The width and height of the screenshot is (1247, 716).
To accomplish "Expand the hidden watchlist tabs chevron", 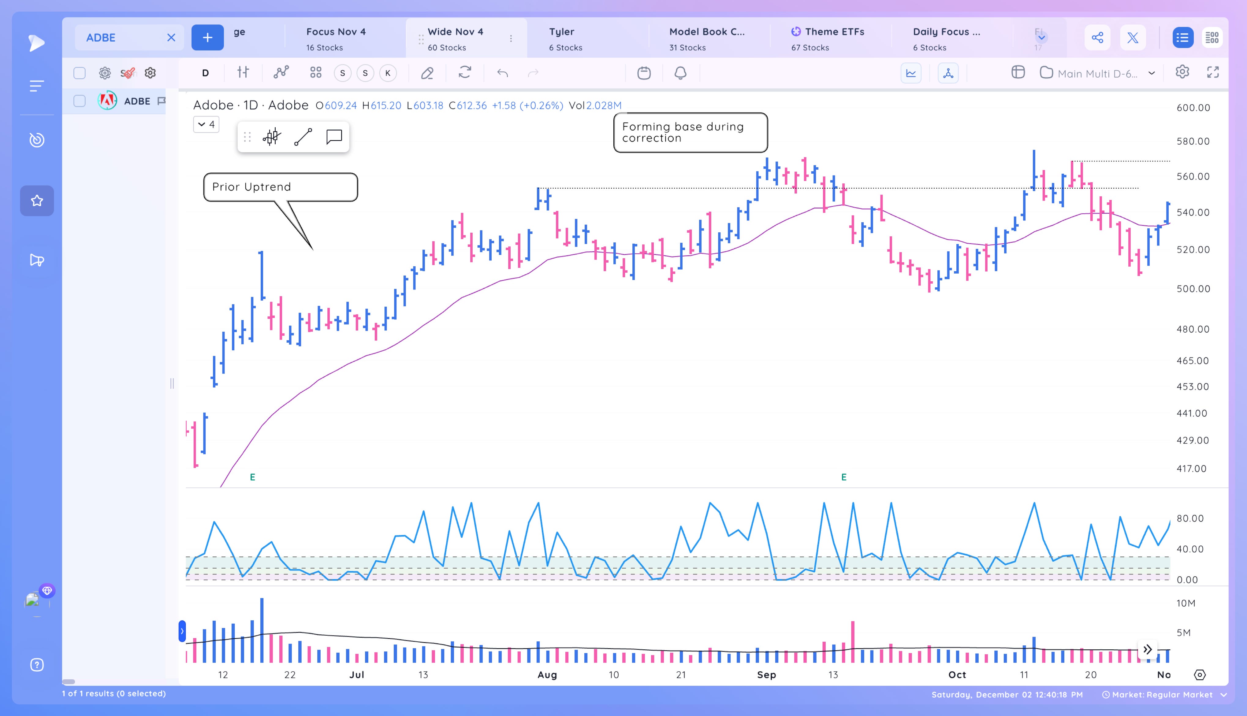I will (x=1041, y=37).
